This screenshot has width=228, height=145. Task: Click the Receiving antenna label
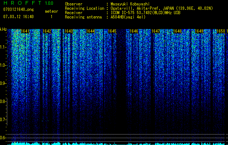click(83, 17)
